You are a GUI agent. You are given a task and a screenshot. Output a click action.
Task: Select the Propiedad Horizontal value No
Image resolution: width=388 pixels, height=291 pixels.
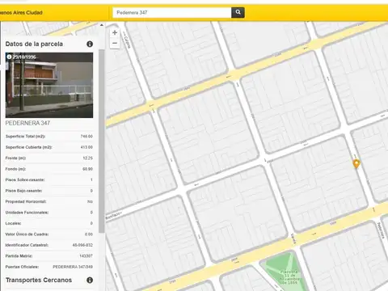coord(90,201)
